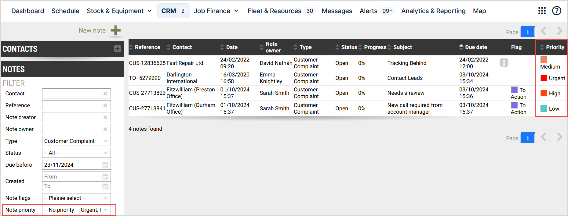Expand the Job Finance menu
568x216 pixels.
(216, 11)
